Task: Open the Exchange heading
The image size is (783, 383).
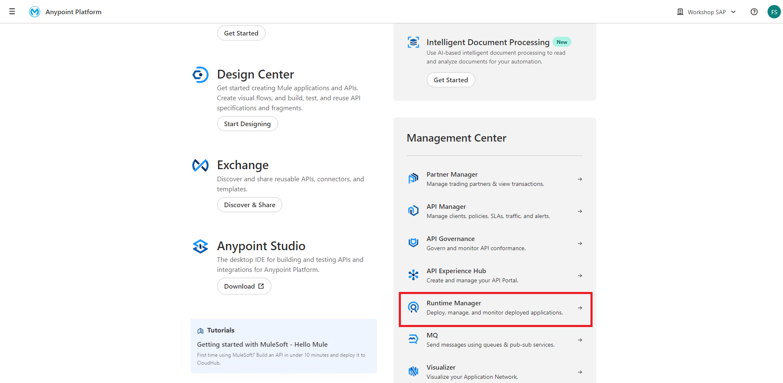Action: pyautogui.click(x=243, y=165)
